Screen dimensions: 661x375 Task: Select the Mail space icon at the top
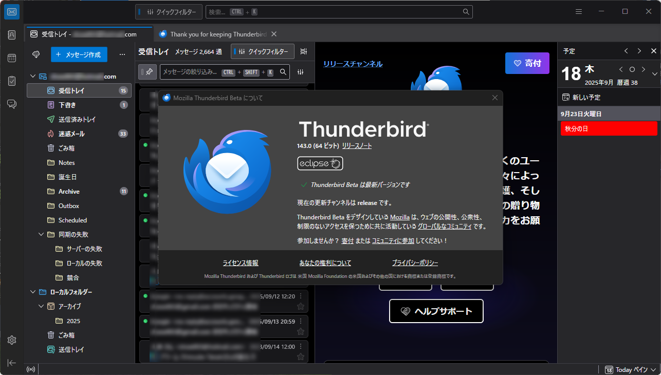(11, 11)
